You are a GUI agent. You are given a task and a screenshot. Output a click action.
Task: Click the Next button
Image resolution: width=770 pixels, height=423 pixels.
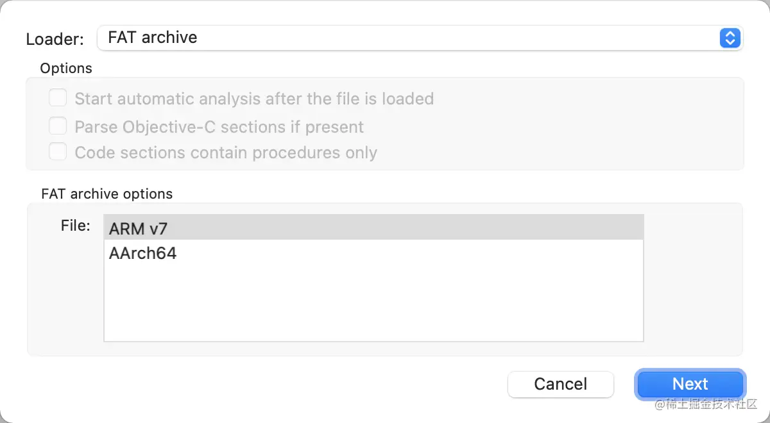[x=690, y=384]
